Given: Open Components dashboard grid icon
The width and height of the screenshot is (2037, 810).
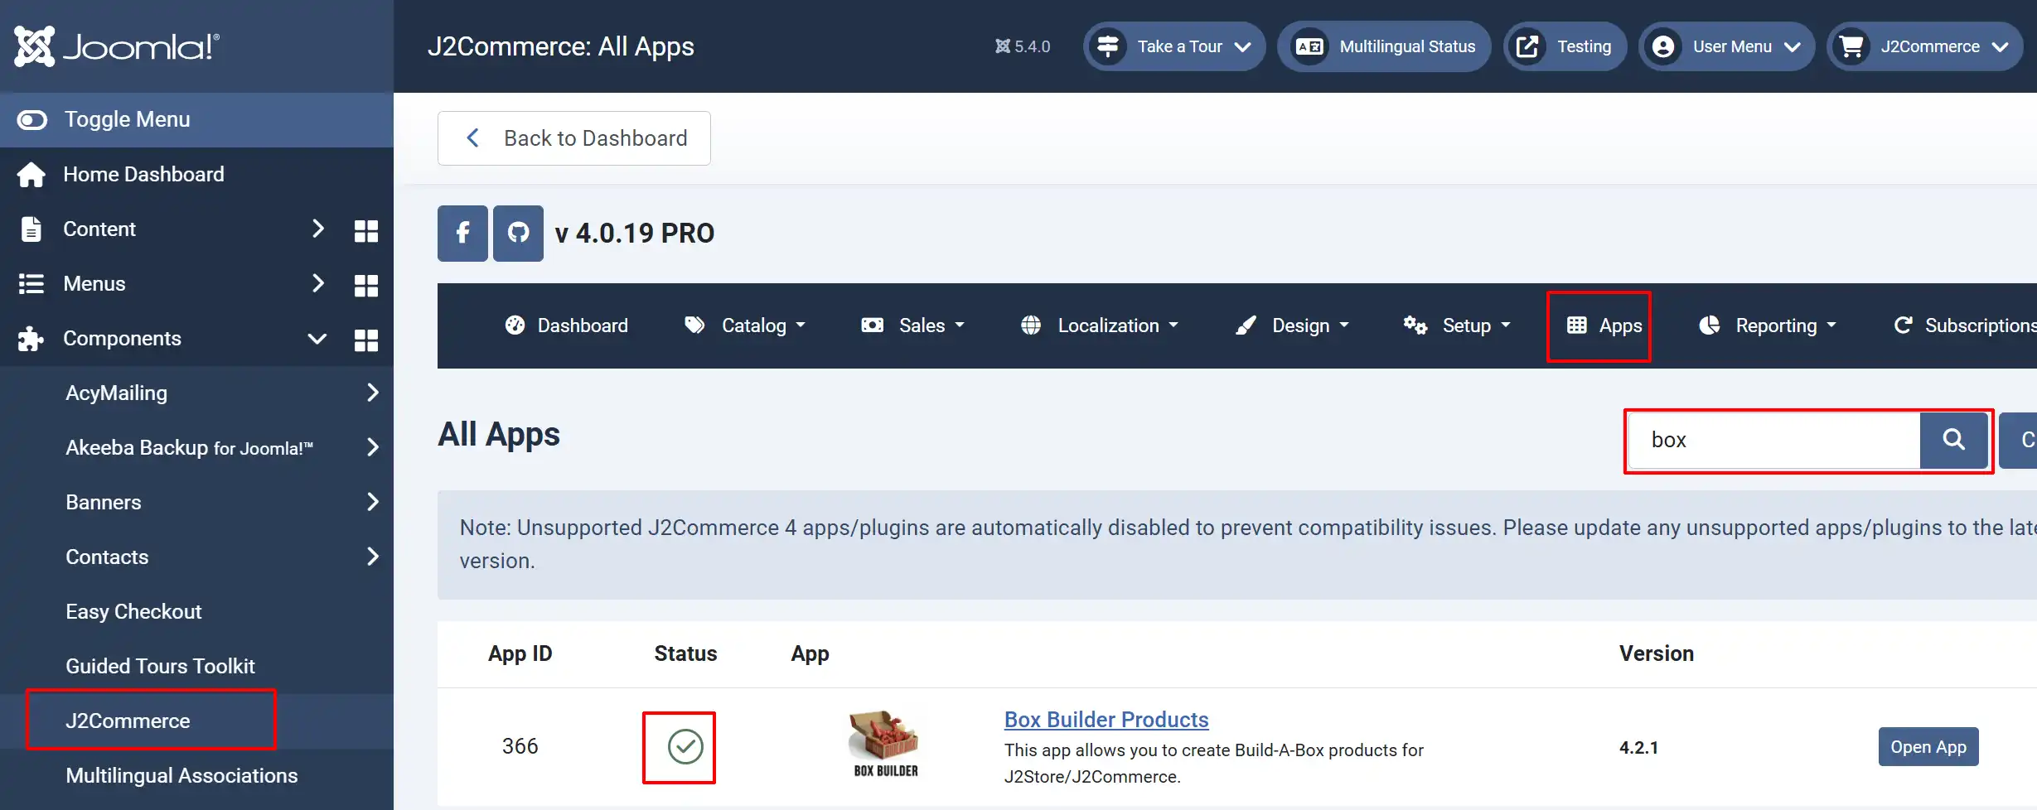Looking at the screenshot, I should coord(365,340).
